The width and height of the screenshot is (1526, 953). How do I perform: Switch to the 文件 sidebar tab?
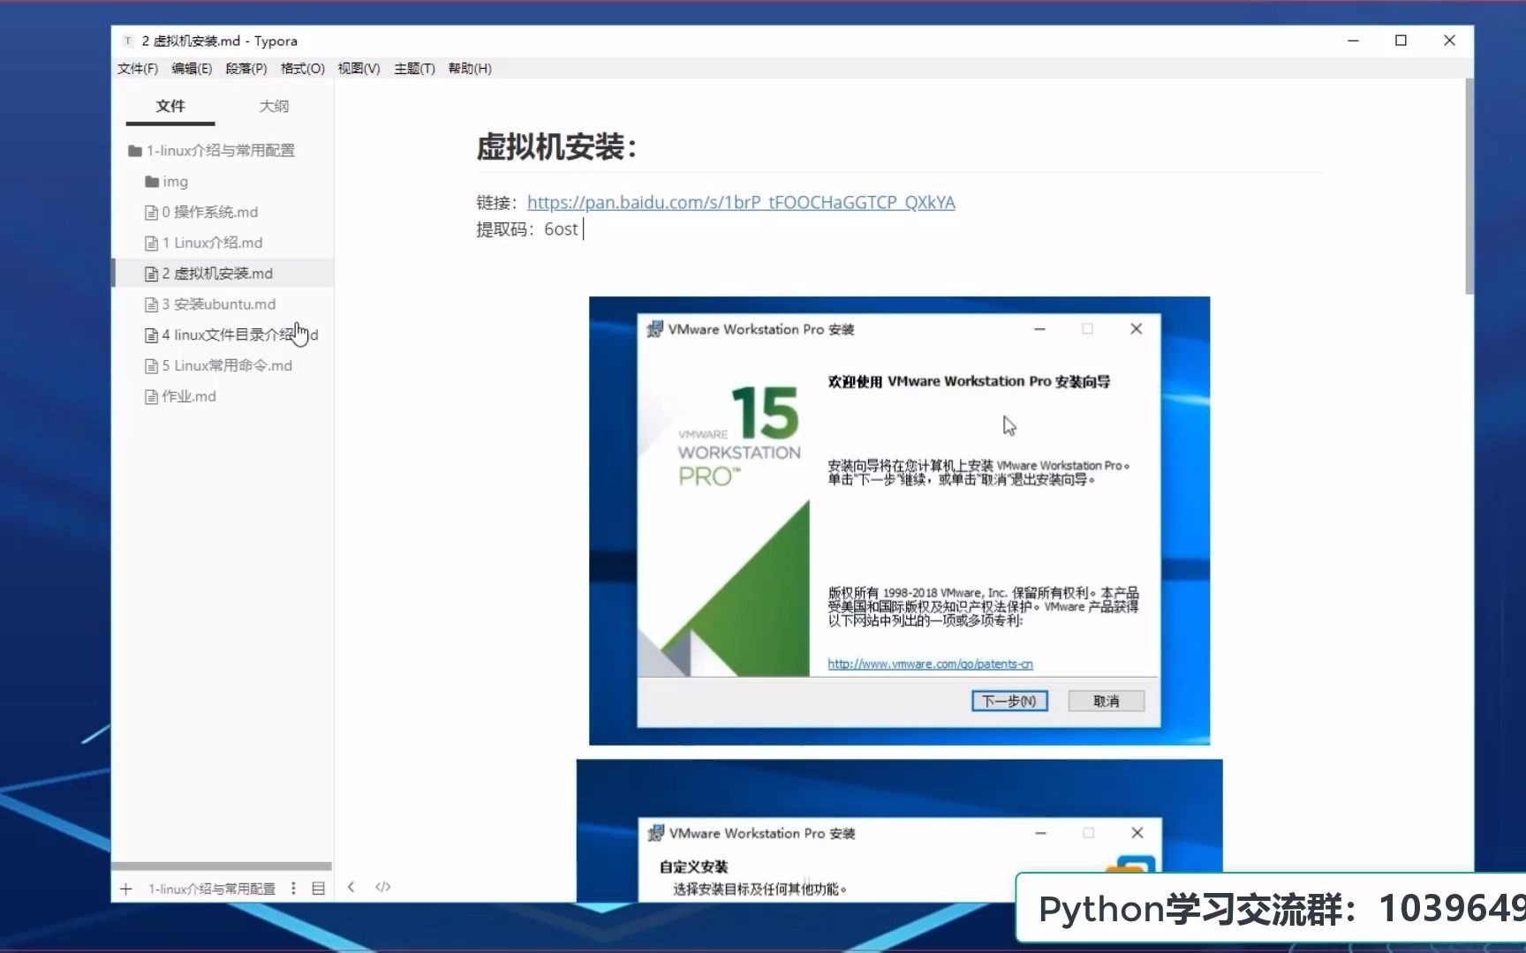170,106
